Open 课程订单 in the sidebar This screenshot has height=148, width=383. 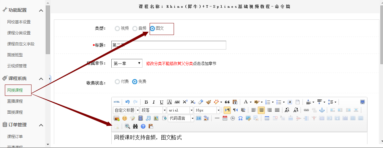pyautogui.click(x=15, y=136)
